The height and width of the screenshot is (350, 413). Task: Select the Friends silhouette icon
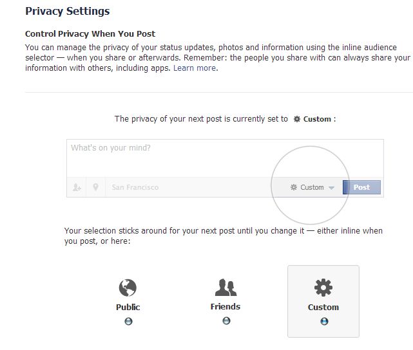tap(226, 287)
